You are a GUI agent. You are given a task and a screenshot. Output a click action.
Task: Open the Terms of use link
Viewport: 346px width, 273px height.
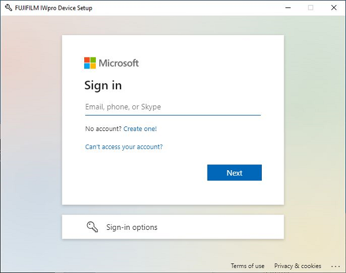coord(247,266)
